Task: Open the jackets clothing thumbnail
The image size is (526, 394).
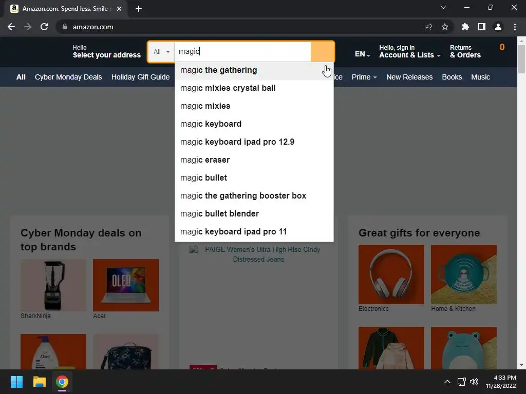Action: tap(391, 348)
